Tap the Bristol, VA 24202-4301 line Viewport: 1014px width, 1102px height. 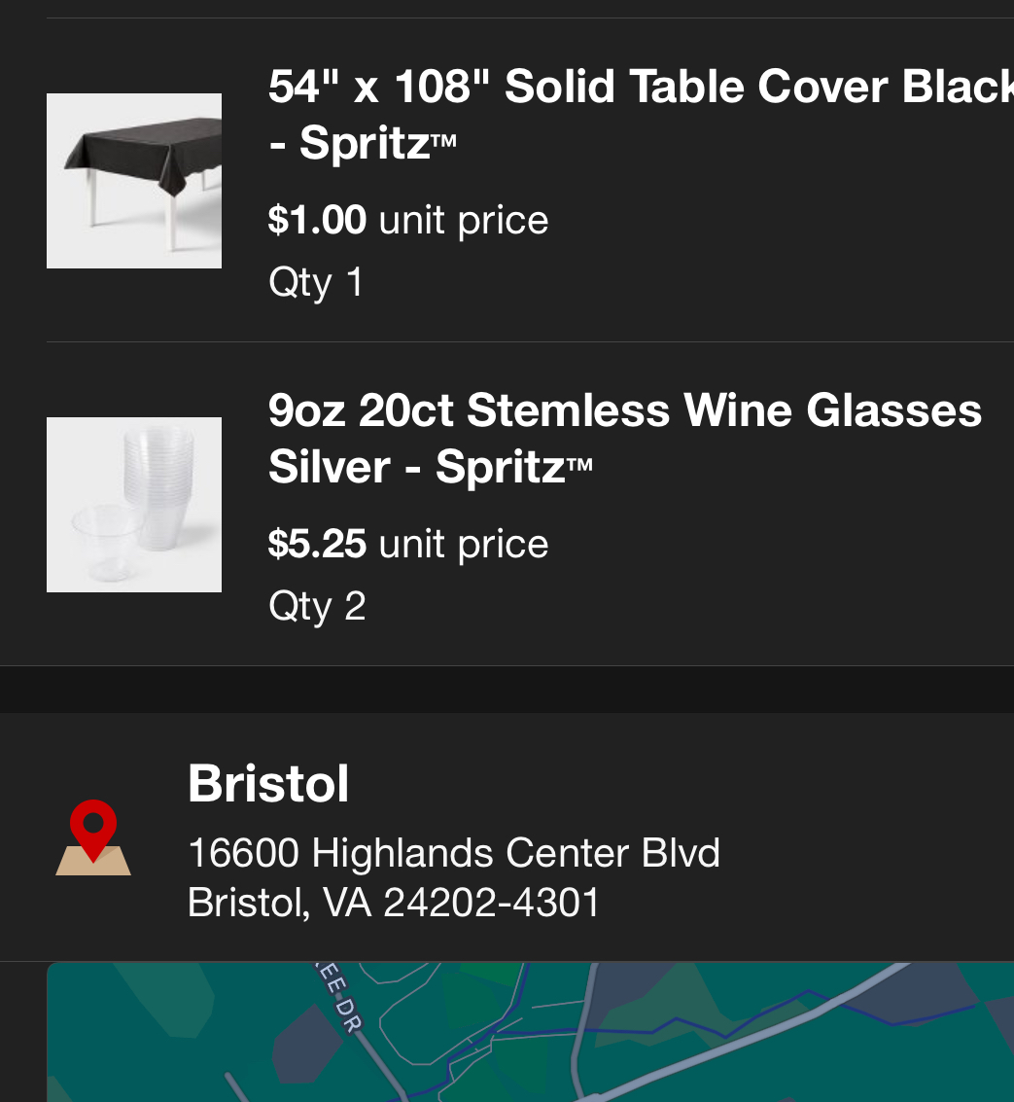[394, 903]
